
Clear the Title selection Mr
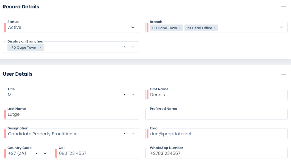tap(125, 95)
